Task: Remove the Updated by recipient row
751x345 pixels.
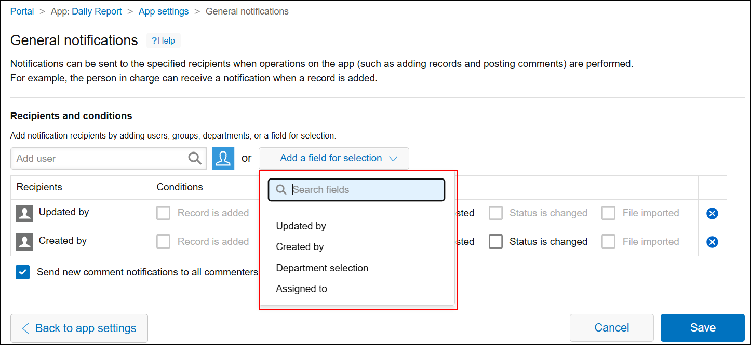Action: (x=712, y=213)
